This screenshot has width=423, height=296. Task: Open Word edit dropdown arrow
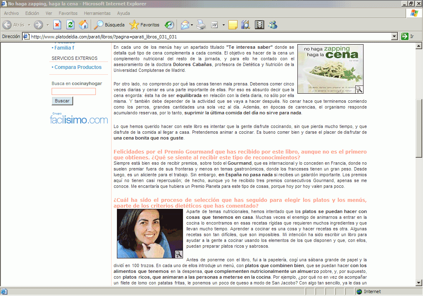pos(223,25)
